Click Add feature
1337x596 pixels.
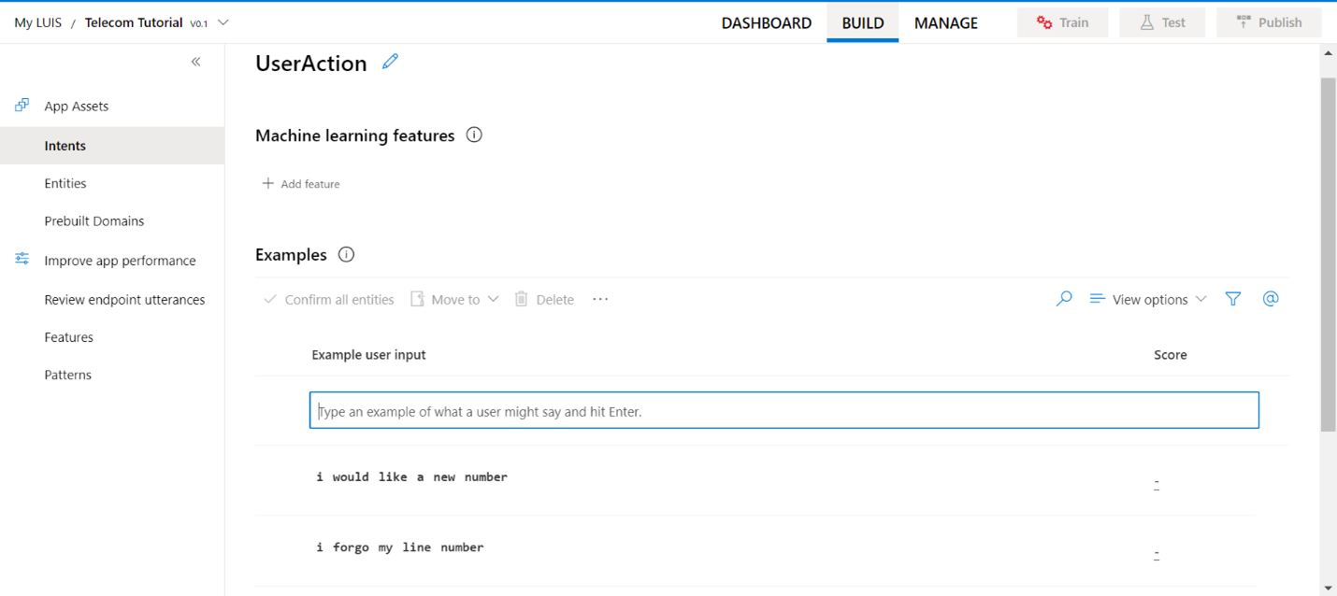301,184
